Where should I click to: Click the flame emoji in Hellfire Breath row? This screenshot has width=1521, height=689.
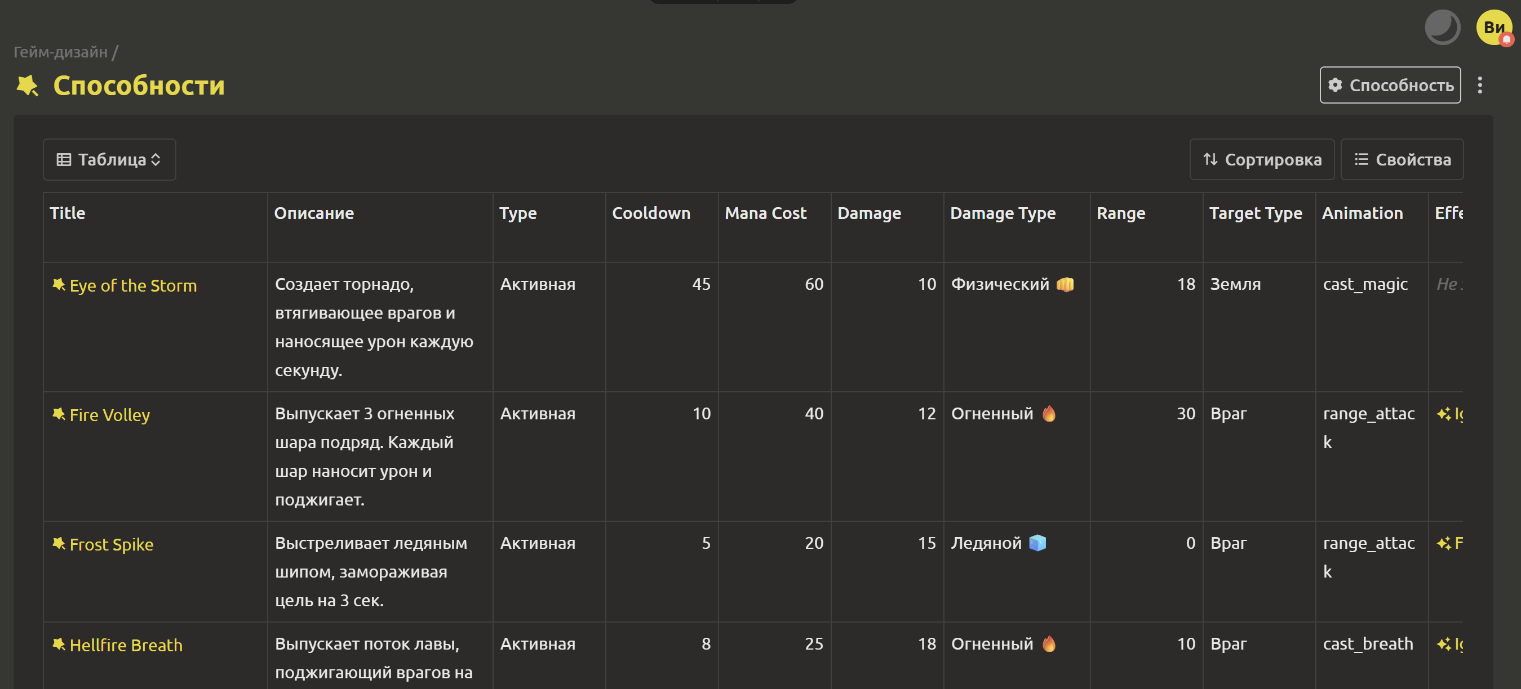[1049, 643]
